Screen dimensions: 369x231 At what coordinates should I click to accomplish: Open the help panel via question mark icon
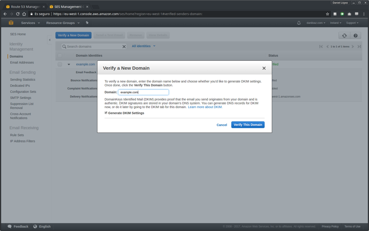tap(355, 35)
